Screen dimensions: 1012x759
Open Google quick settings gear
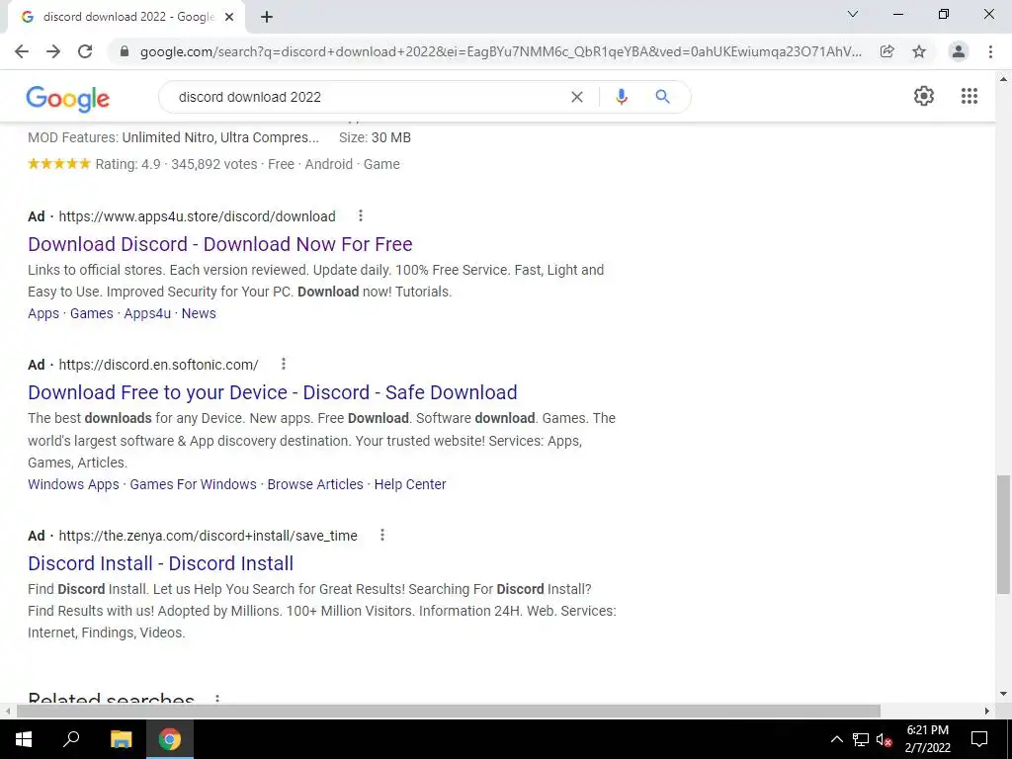tap(924, 96)
